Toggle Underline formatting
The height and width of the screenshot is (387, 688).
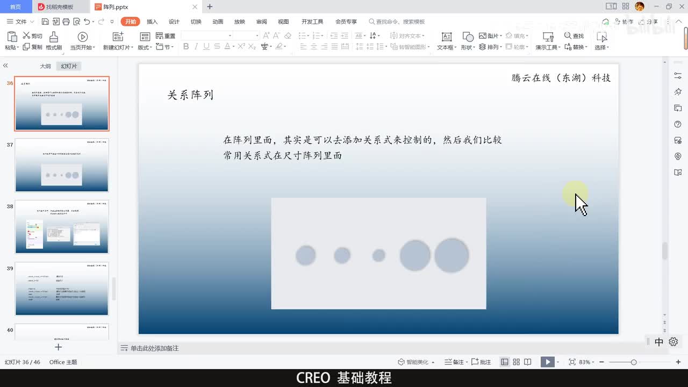pos(206,47)
